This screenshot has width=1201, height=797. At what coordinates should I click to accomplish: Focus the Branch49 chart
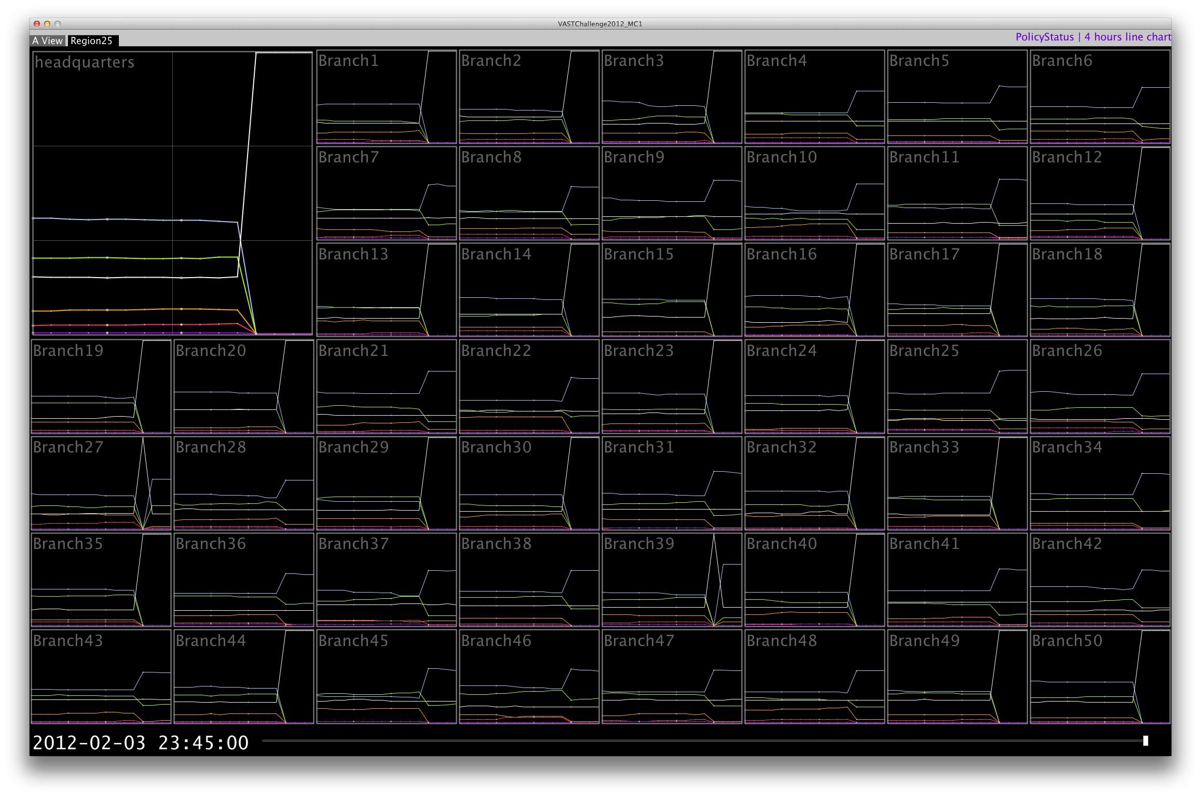[958, 677]
